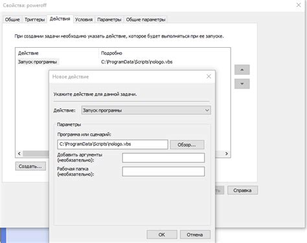Move action down with the arrow button
Viewport: 307px width, 243px height.
[242, 83]
